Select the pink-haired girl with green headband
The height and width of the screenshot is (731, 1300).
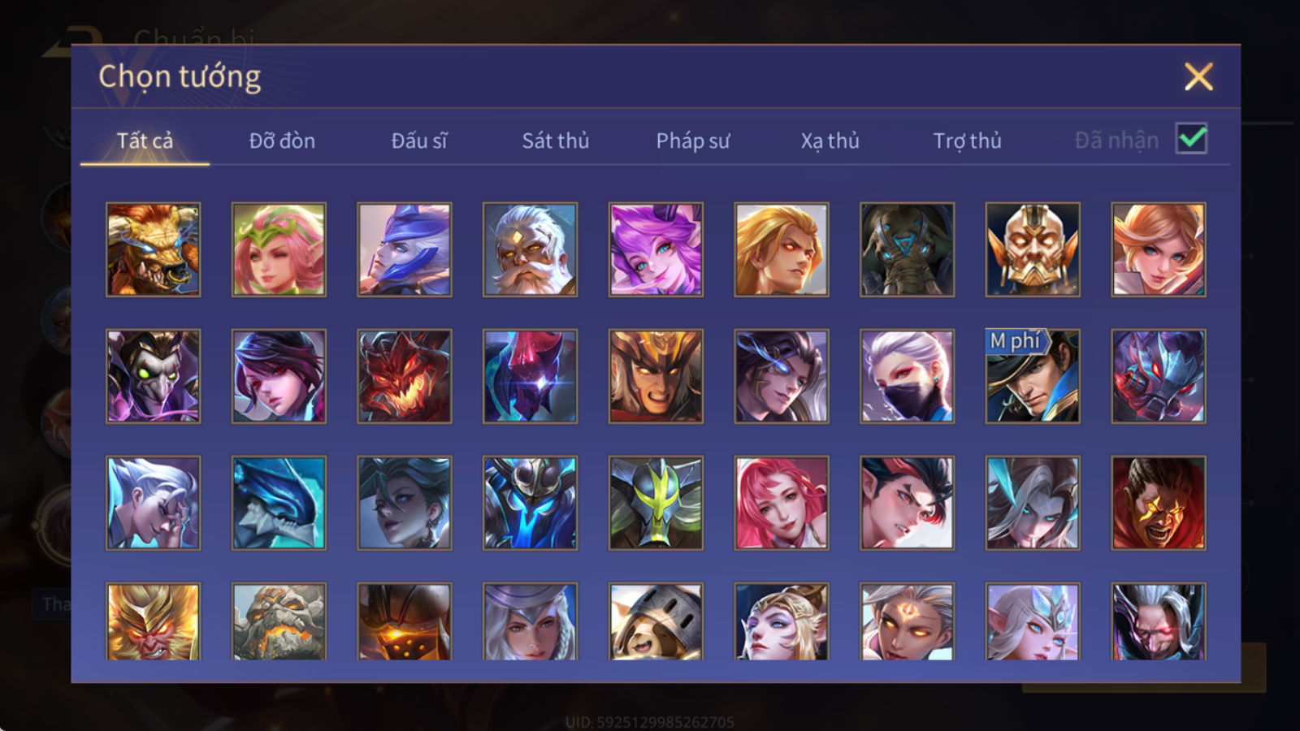click(x=279, y=249)
